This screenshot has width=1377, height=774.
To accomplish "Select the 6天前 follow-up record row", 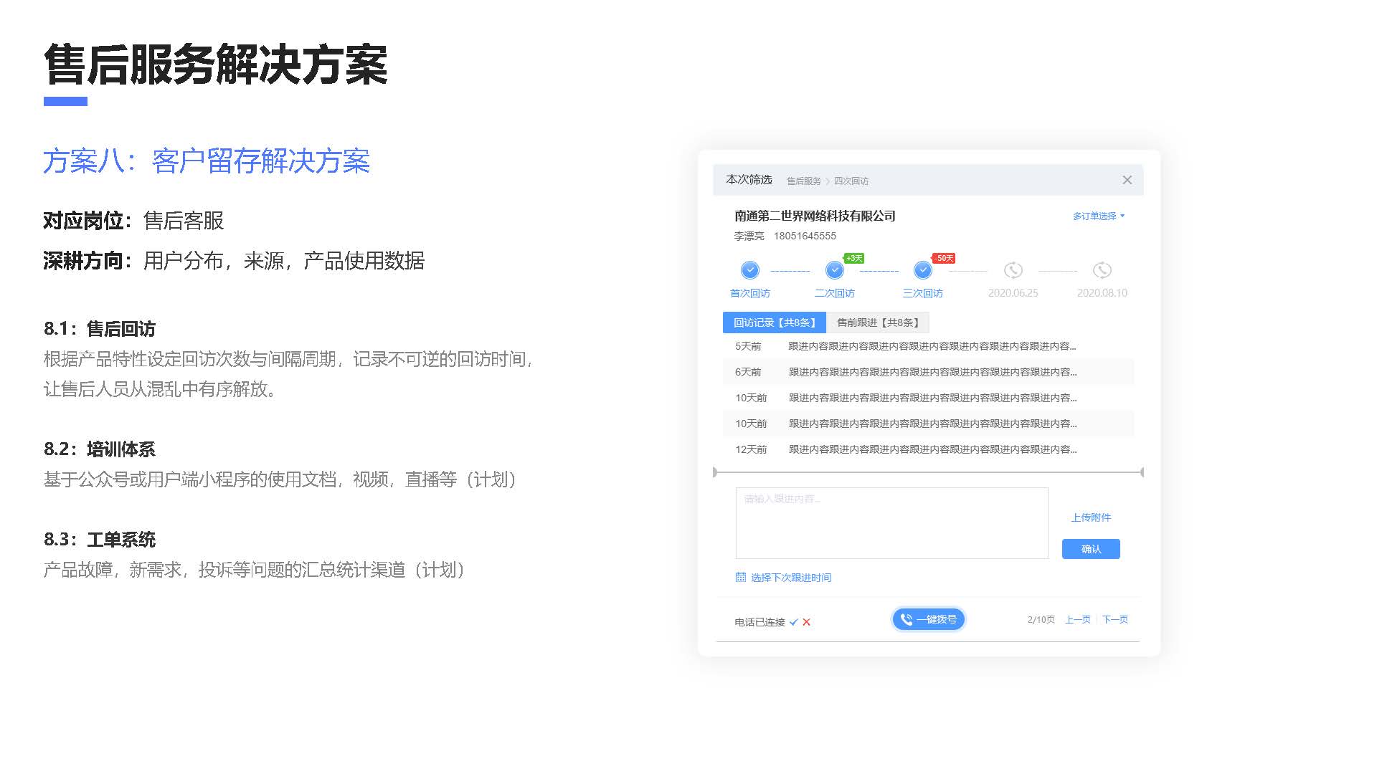I will click(929, 372).
